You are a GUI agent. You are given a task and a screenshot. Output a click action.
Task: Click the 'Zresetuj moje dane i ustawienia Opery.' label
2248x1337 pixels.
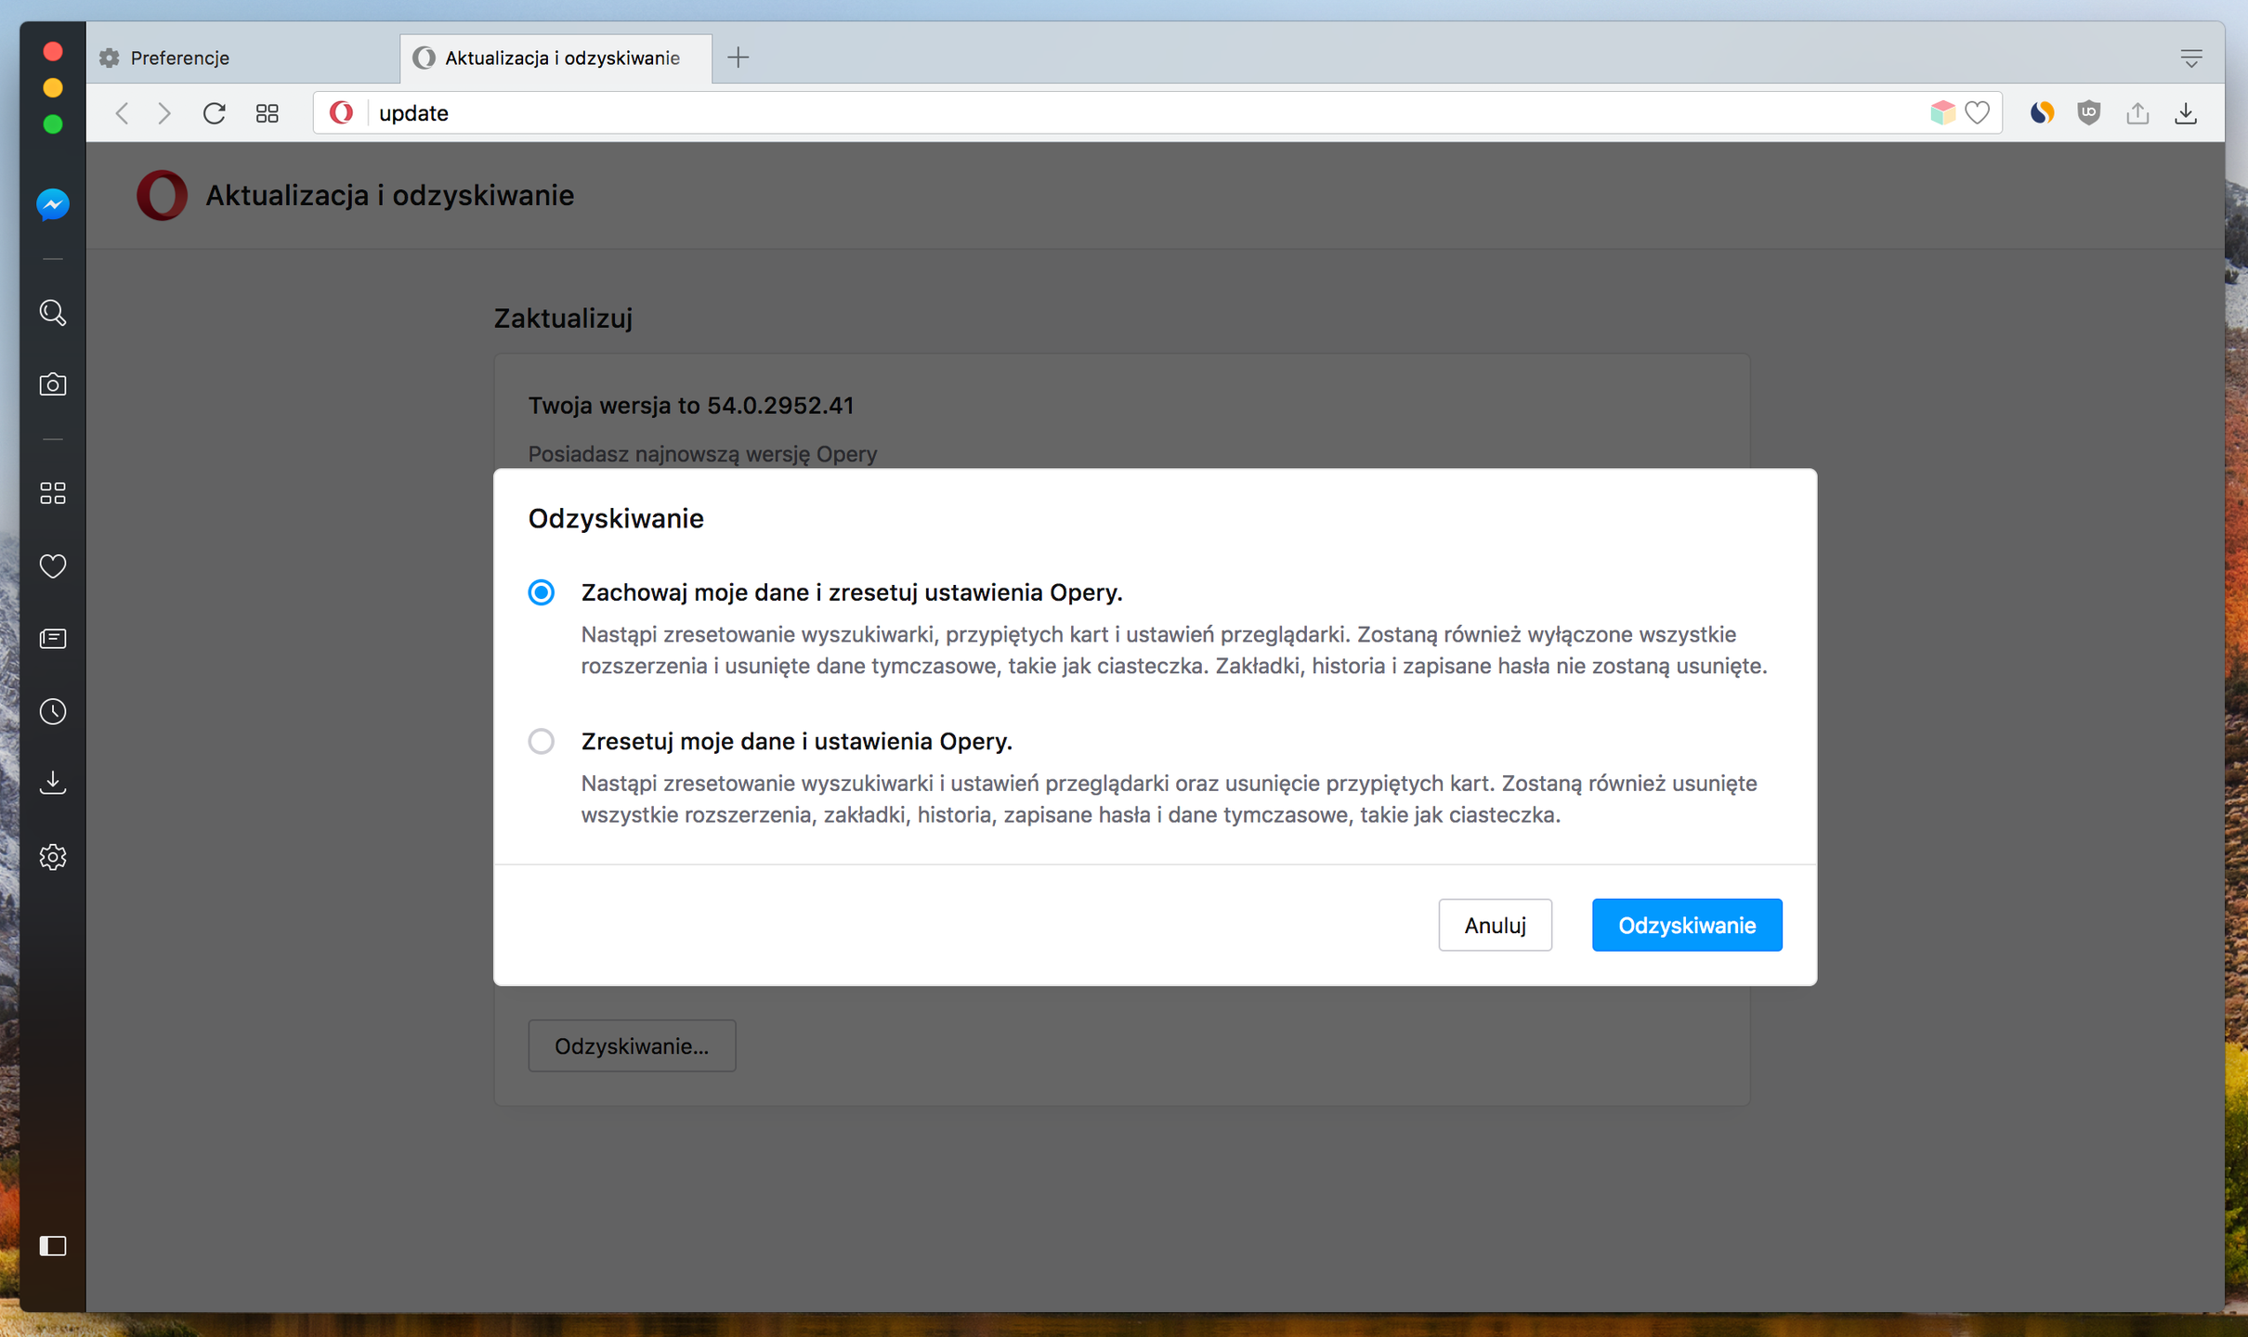click(797, 741)
